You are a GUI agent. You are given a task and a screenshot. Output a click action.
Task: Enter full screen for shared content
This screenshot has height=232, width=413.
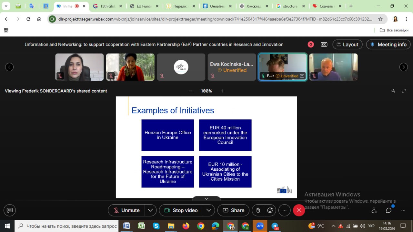tap(404, 91)
